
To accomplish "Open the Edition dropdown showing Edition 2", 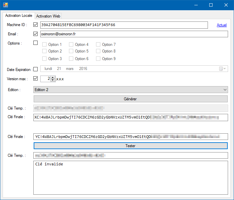I will 131,90.
